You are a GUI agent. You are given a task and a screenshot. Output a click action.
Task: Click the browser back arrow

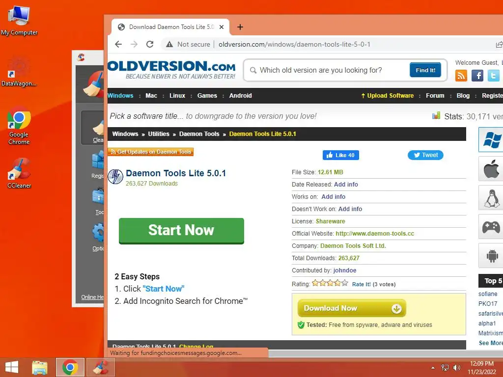tap(118, 44)
